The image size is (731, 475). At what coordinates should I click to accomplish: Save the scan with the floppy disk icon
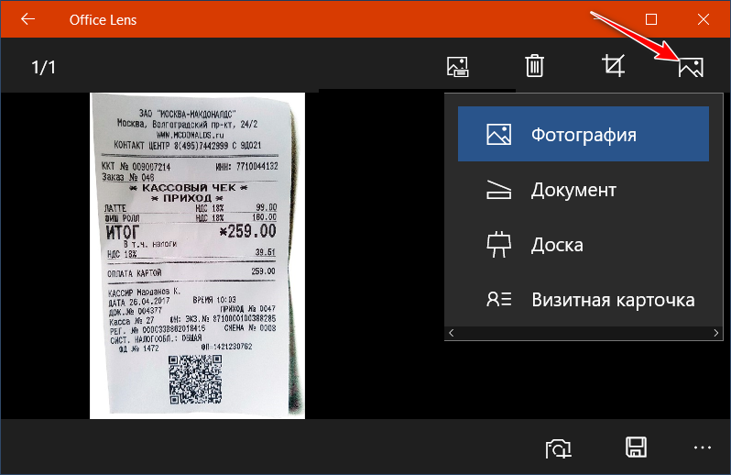click(x=636, y=447)
